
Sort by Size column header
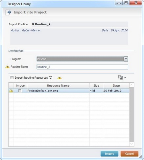(96, 86)
